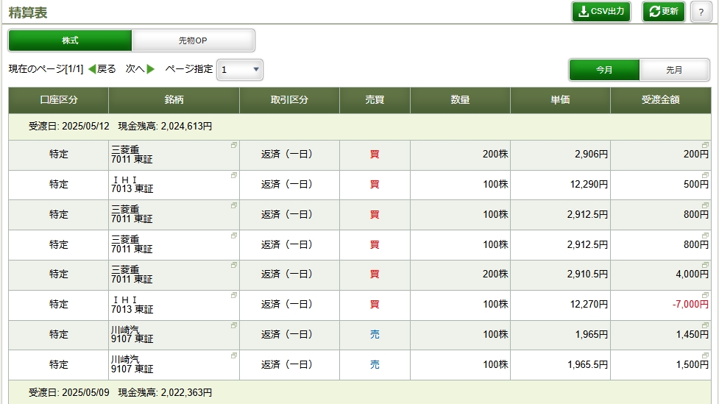Click the 数量 column header
This screenshot has width=719, height=404.
click(460, 100)
